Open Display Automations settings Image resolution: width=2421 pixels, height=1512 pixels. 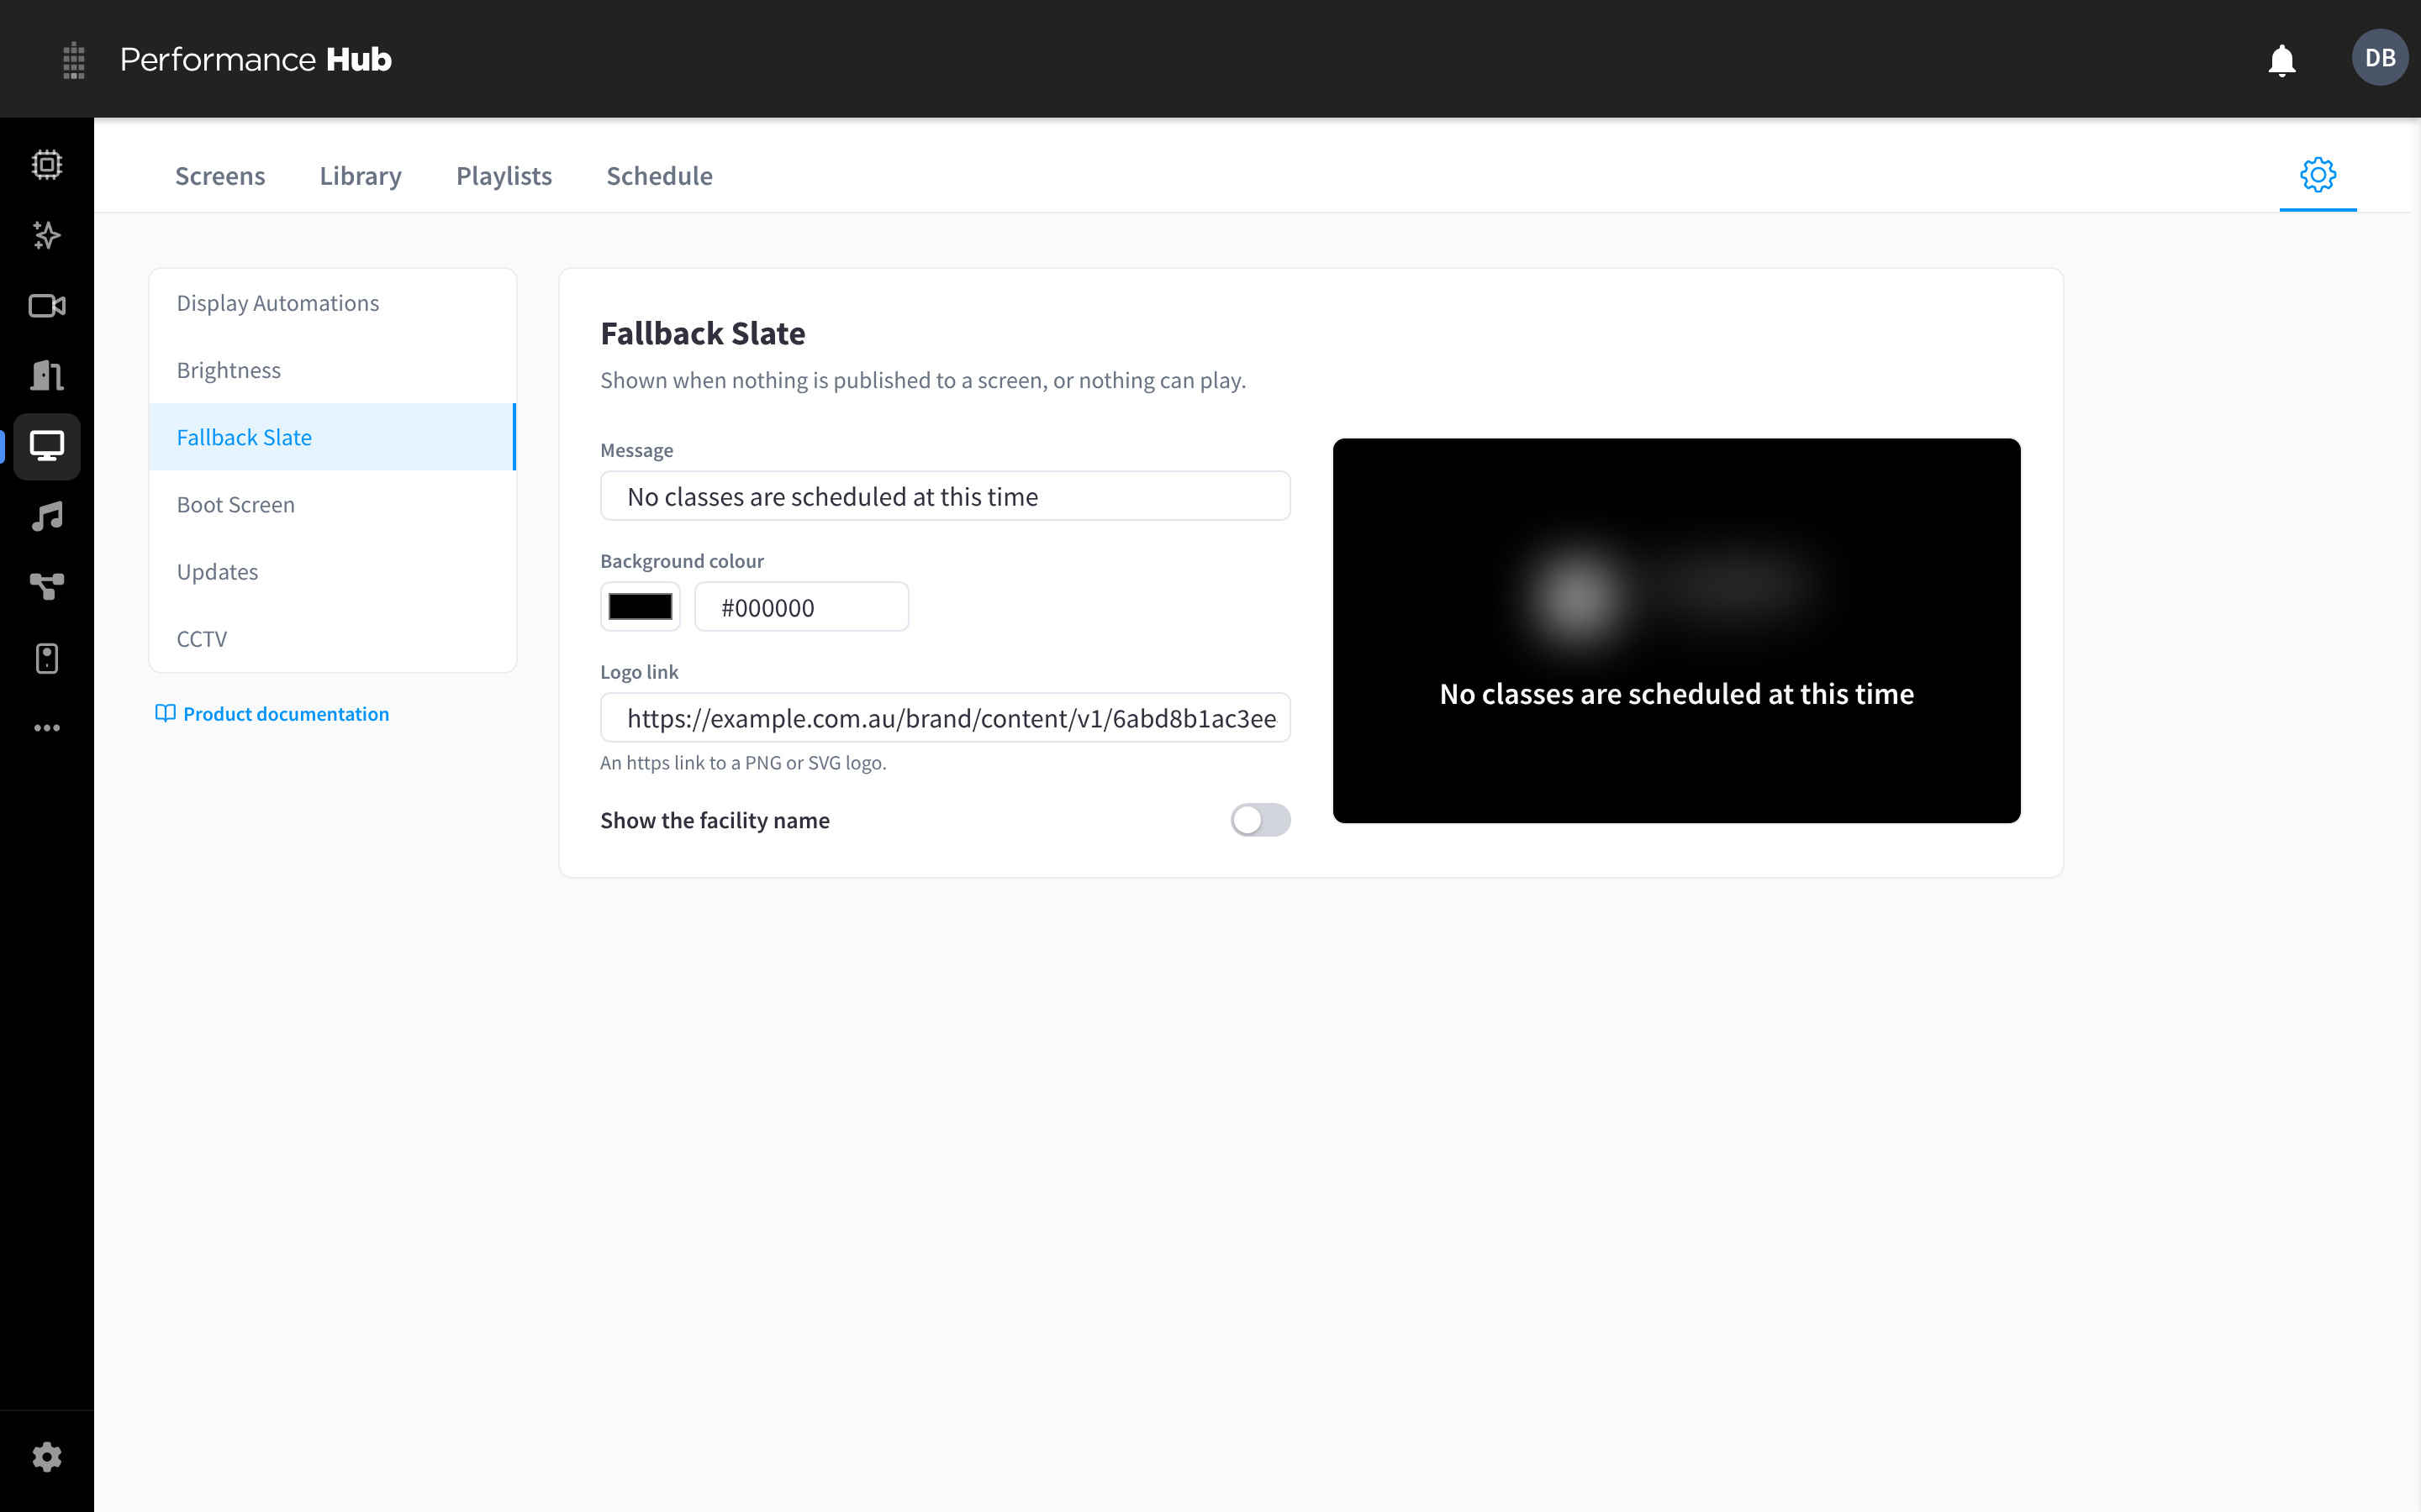click(332, 303)
